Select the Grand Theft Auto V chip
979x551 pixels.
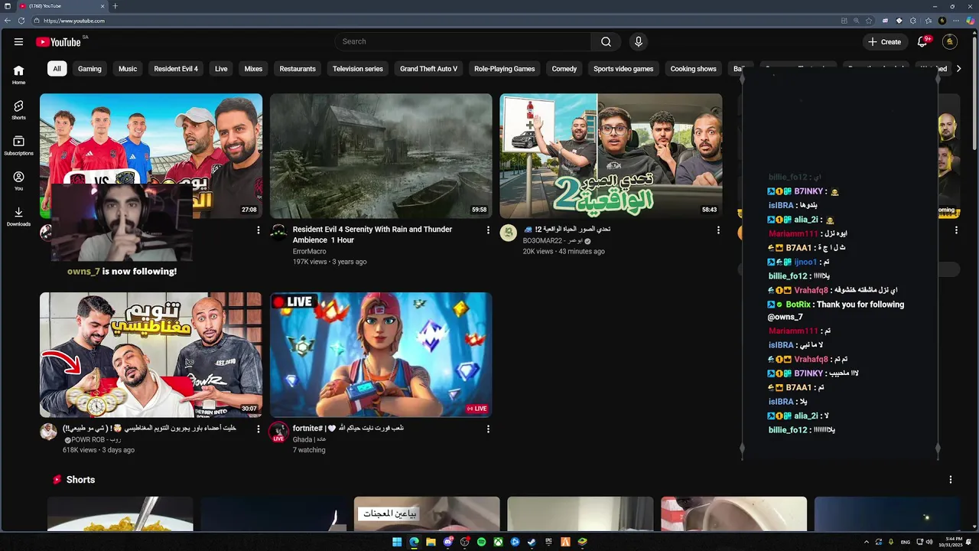[x=428, y=69]
